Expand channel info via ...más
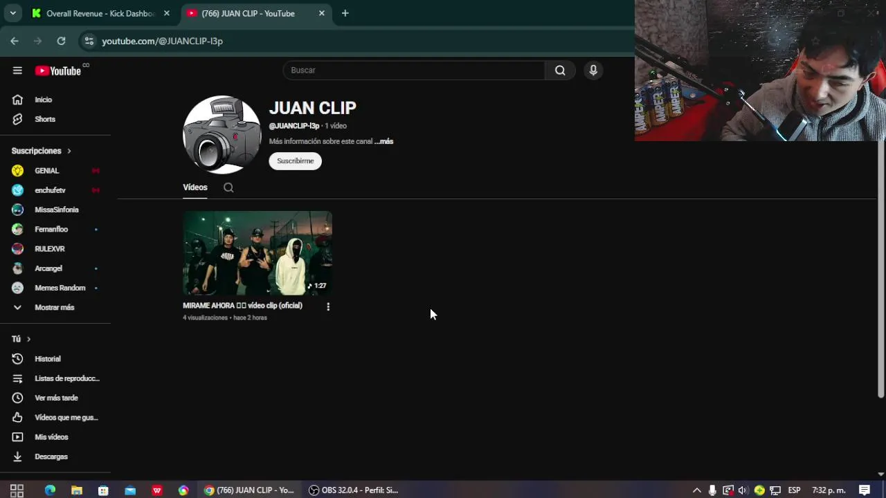886x498 pixels. point(384,141)
